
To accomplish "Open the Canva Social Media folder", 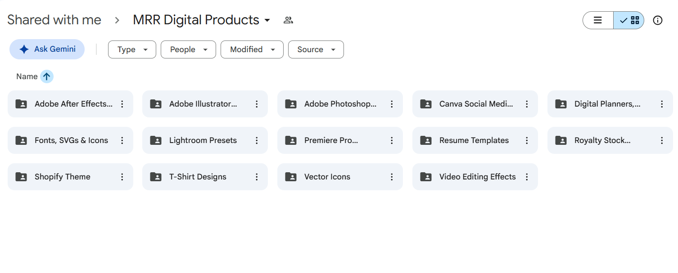I will [475, 104].
